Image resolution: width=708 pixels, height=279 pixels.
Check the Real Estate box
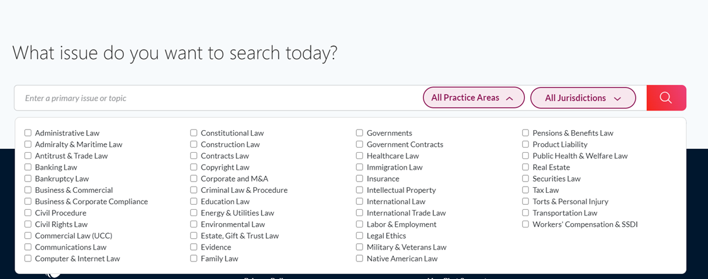point(525,167)
